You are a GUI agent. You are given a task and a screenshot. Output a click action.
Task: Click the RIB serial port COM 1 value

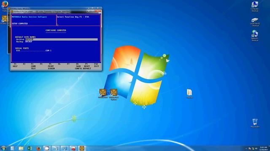point(49,50)
